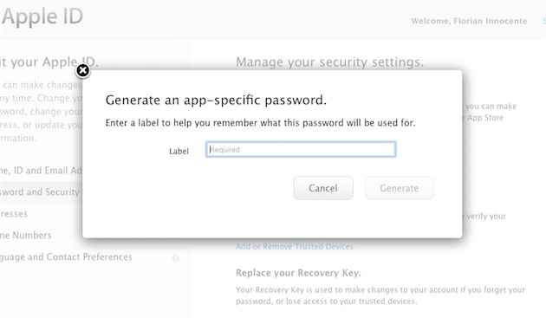The height and width of the screenshot is (318, 546).
Task: Click Welcome, Florian Innocente greeting
Action: coord(469,21)
